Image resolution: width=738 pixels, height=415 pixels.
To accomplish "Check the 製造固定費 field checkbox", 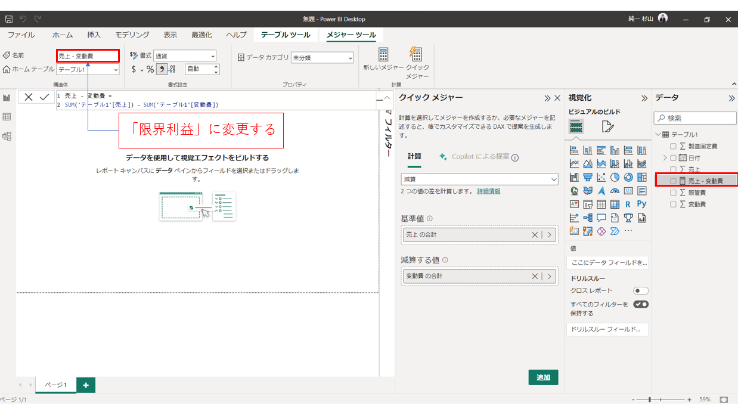I will click(x=673, y=146).
